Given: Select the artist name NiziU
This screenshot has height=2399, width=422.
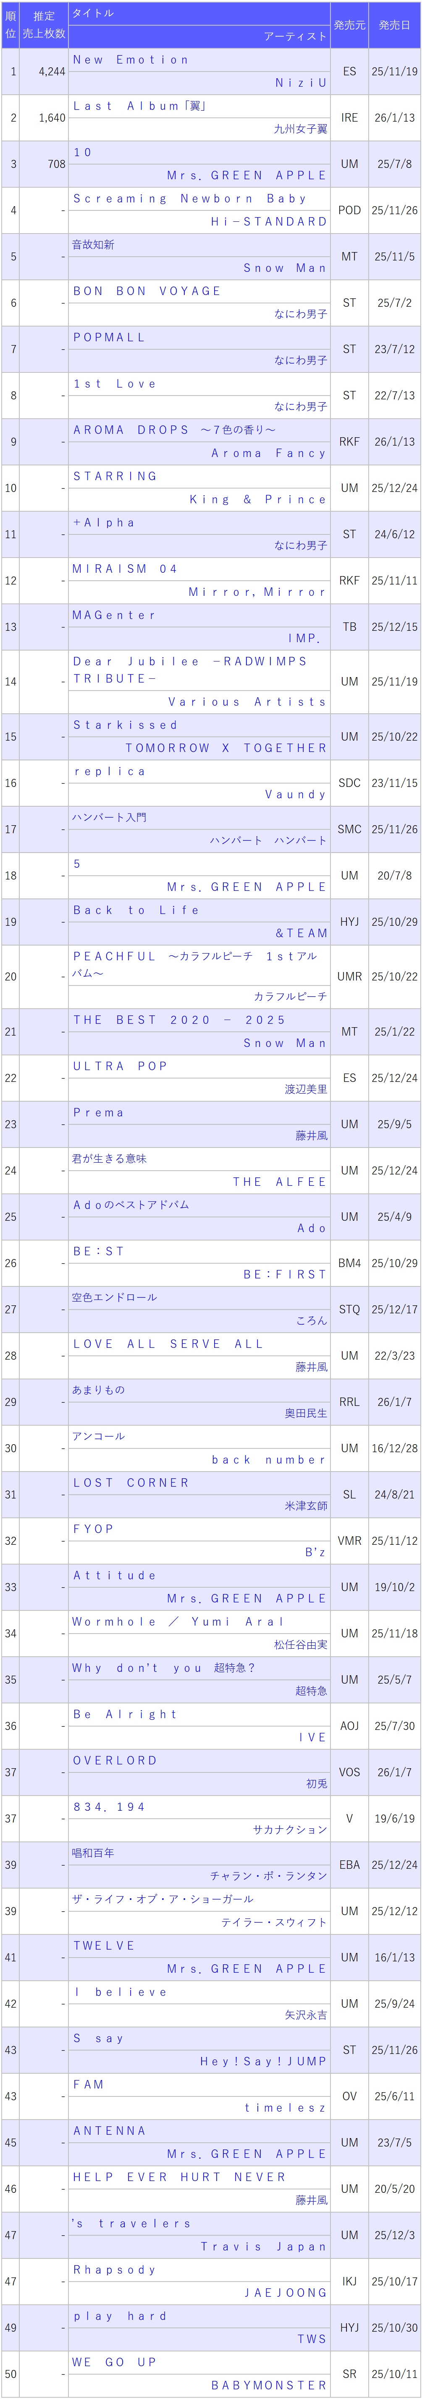Looking at the screenshot, I should 300,83.
